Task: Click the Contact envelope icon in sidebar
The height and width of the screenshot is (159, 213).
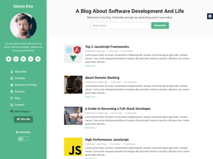Action: [x=12, y=105]
